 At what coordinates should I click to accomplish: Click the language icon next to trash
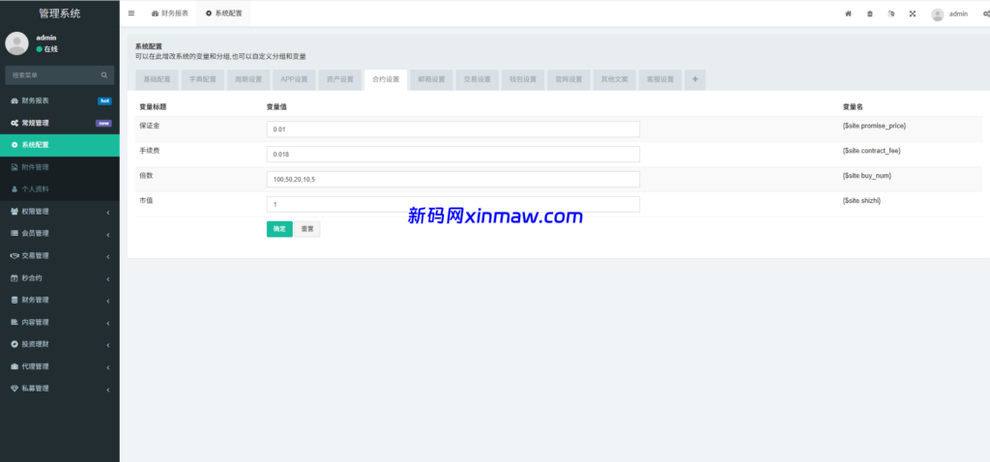pos(890,14)
